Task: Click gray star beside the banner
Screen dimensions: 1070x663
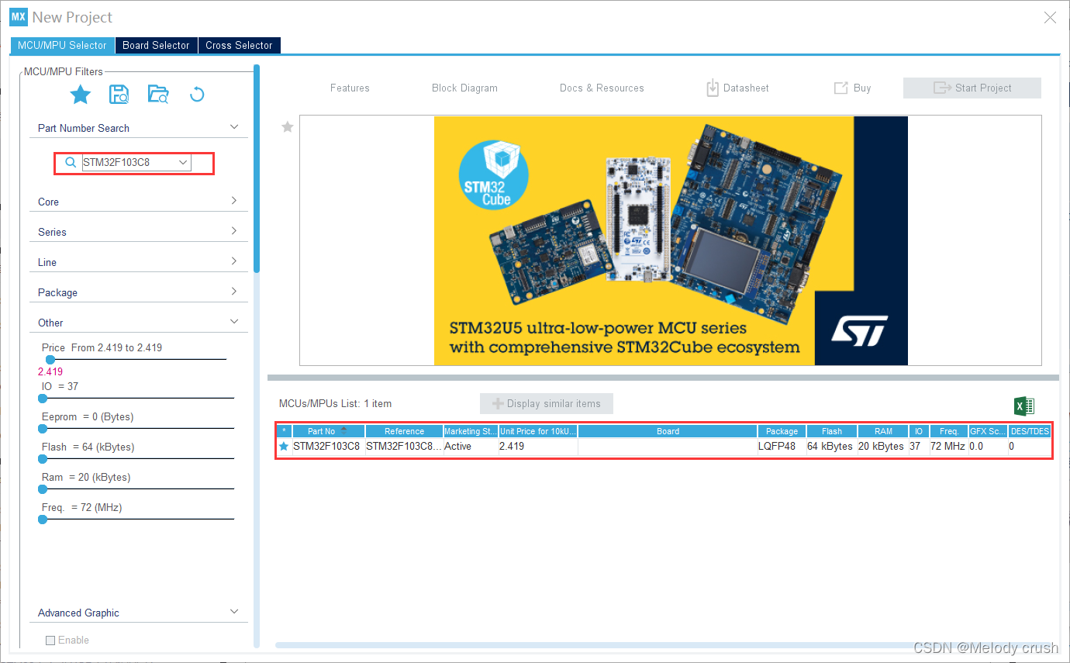Action: click(287, 126)
